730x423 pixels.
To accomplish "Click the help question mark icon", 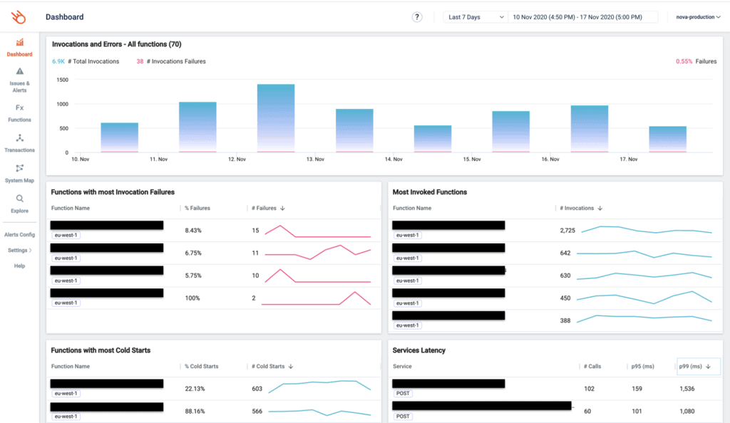I will coord(417,17).
